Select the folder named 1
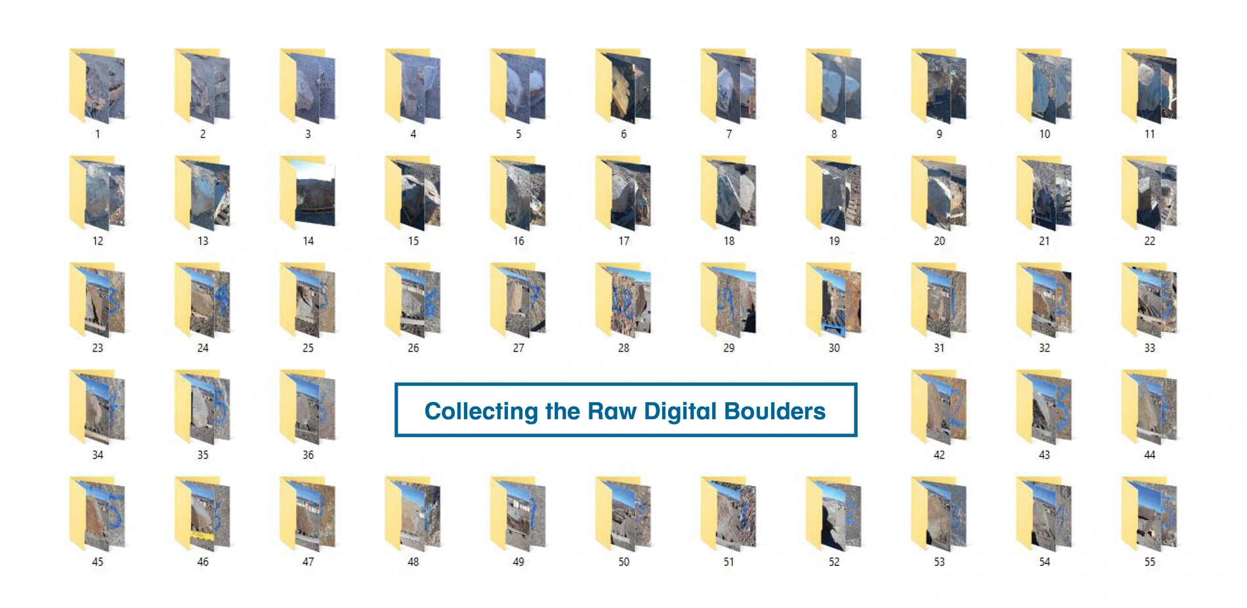 97,87
